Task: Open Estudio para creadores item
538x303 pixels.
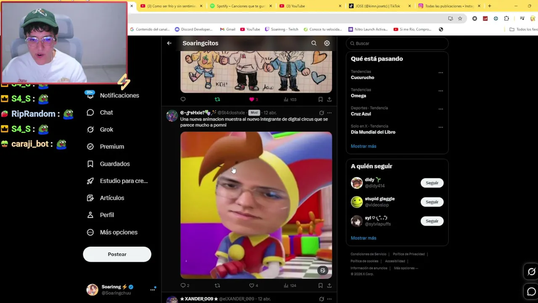Action: 117,181
